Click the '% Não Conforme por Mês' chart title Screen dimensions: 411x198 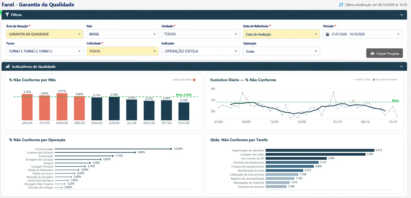click(32, 80)
